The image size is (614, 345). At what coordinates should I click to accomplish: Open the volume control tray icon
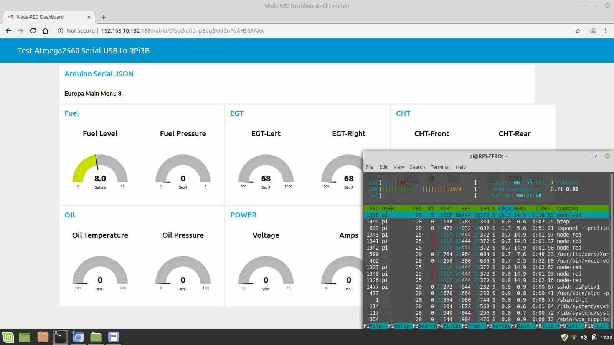[584, 337]
